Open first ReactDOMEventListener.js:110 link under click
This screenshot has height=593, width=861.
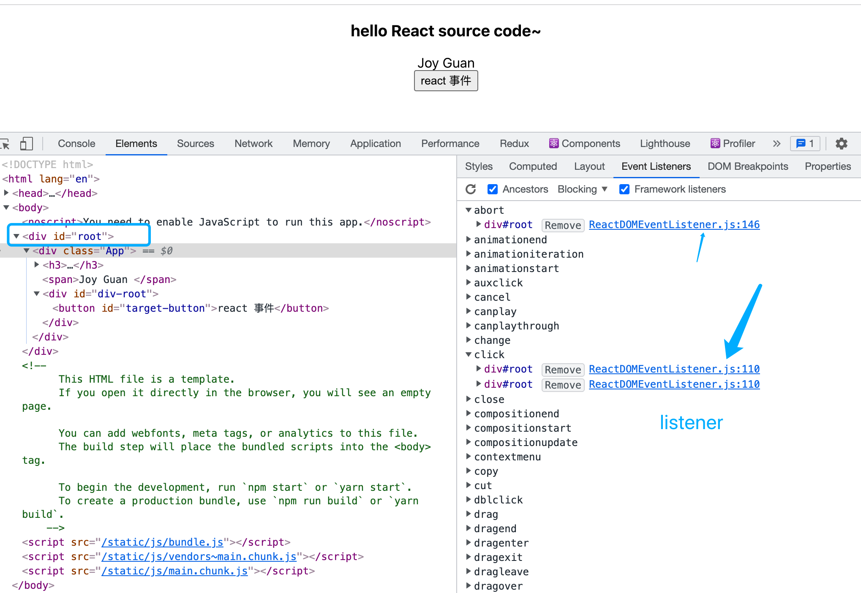click(674, 369)
